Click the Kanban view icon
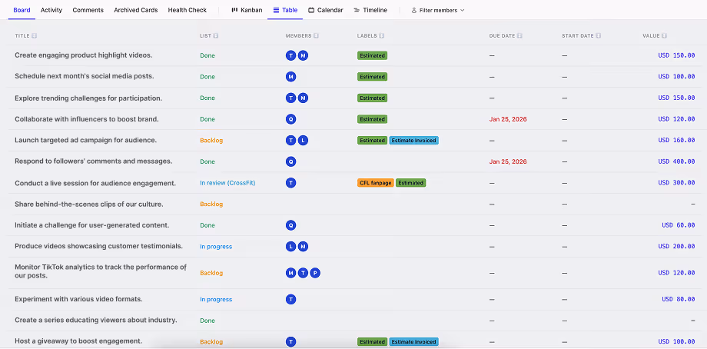The width and height of the screenshot is (707, 349). 234,10
